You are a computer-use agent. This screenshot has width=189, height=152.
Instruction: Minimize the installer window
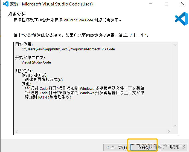[x=151, y=4]
